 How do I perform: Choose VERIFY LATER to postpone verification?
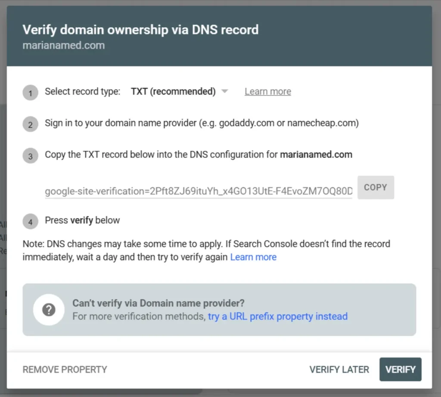[x=339, y=369]
